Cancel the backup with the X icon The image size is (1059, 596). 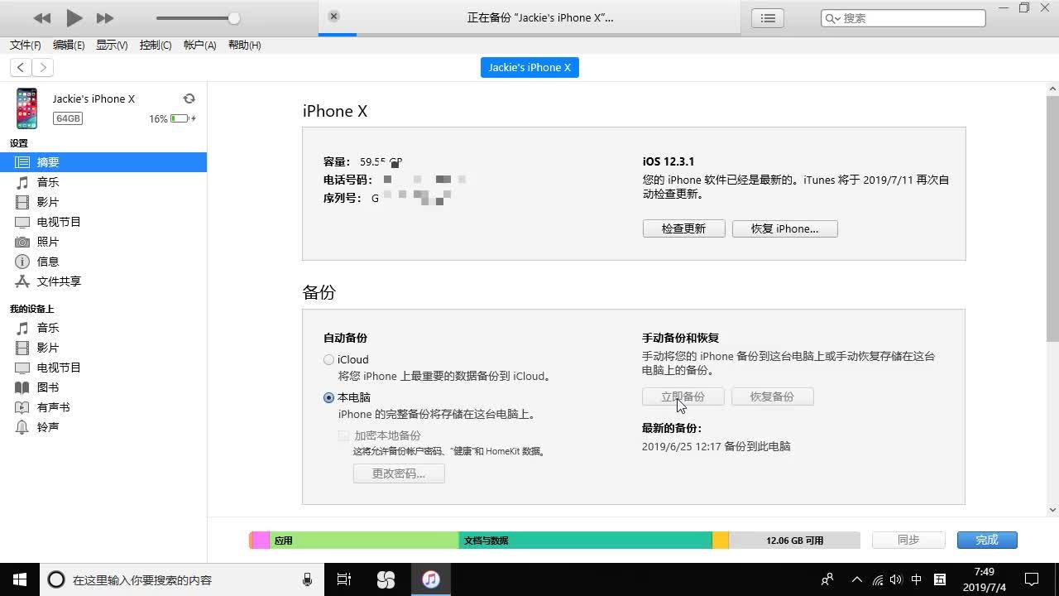pos(333,17)
